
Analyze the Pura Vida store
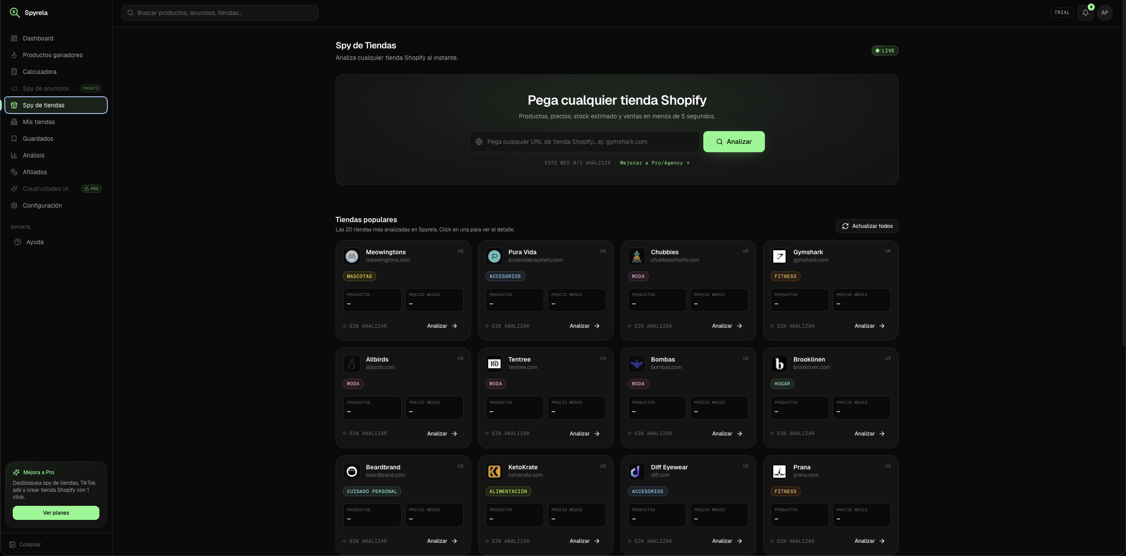coord(585,326)
